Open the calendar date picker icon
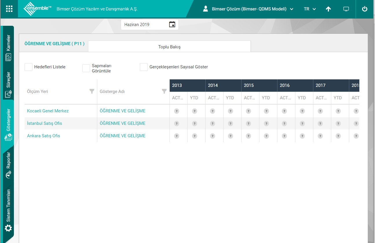375x243 pixels. tap(172, 25)
